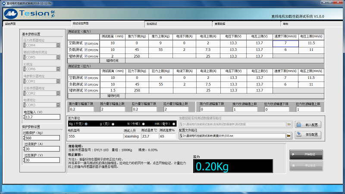Screen dimensions: 345x194
Task: Toggle OFF/ON checkbox for push-force 空载测试
Action: [86, 44]
